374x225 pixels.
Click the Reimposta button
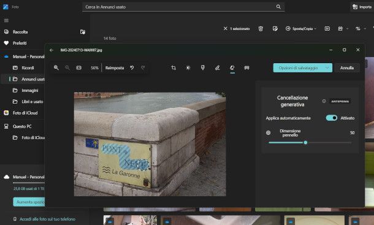pos(115,68)
